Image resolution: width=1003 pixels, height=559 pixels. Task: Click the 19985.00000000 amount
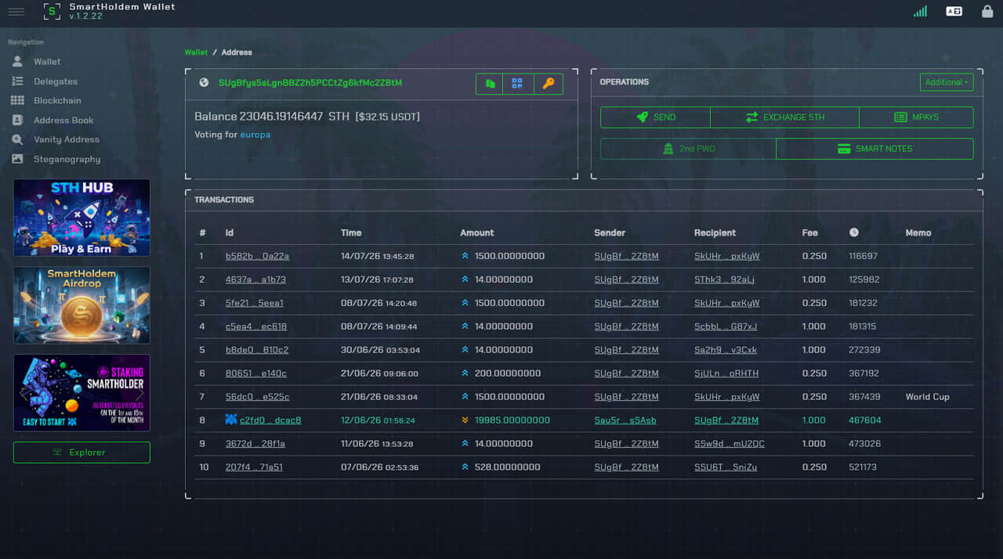[x=512, y=420]
